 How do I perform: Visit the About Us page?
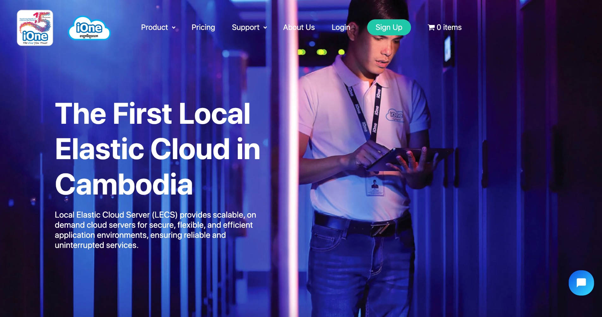298,27
